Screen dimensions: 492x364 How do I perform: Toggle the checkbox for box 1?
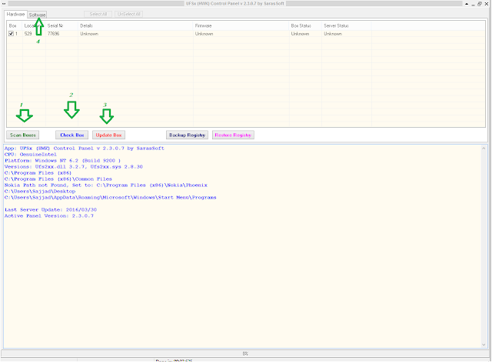tap(11, 34)
